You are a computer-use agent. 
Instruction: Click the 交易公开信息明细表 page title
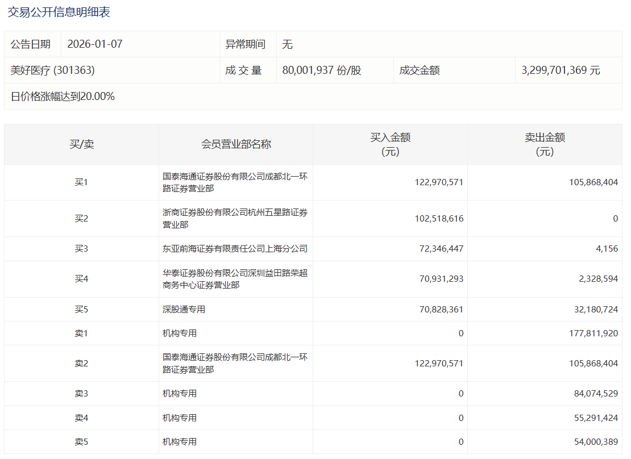[x=59, y=12]
